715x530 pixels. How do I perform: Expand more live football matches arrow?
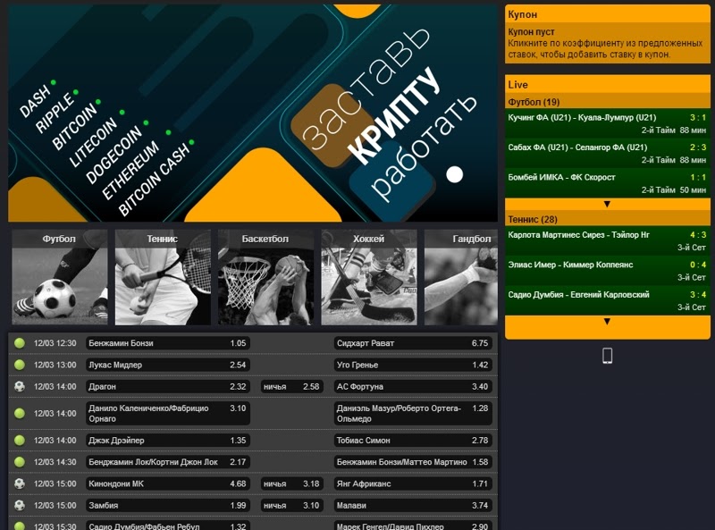(x=607, y=204)
